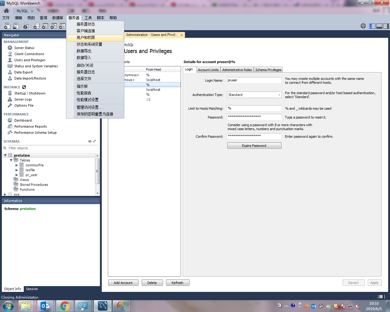This screenshot has width=390, height=312.
Task: Click the settings gear icon in toolbar
Action: click(363, 26)
